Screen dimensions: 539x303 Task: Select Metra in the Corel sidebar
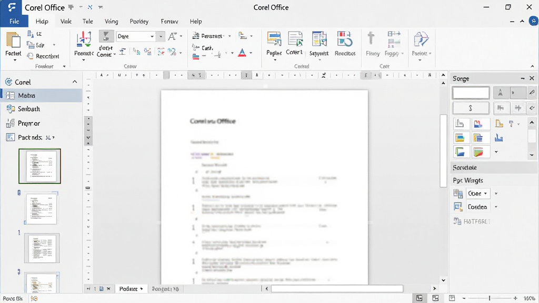[42, 95]
